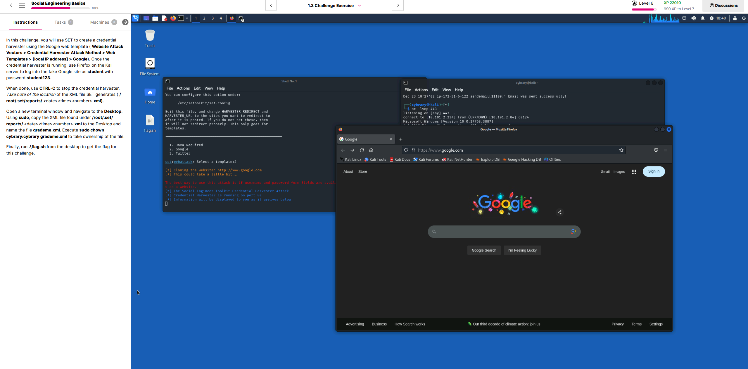This screenshot has width=748, height=369.
Task: Open the Firefox launcher in Kali panel
Action: click(173, 18)
